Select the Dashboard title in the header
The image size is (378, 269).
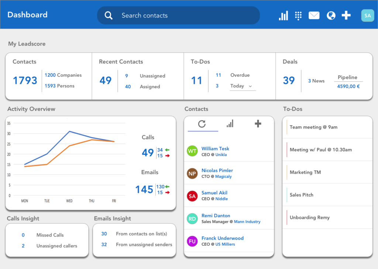tap(27, 15)
